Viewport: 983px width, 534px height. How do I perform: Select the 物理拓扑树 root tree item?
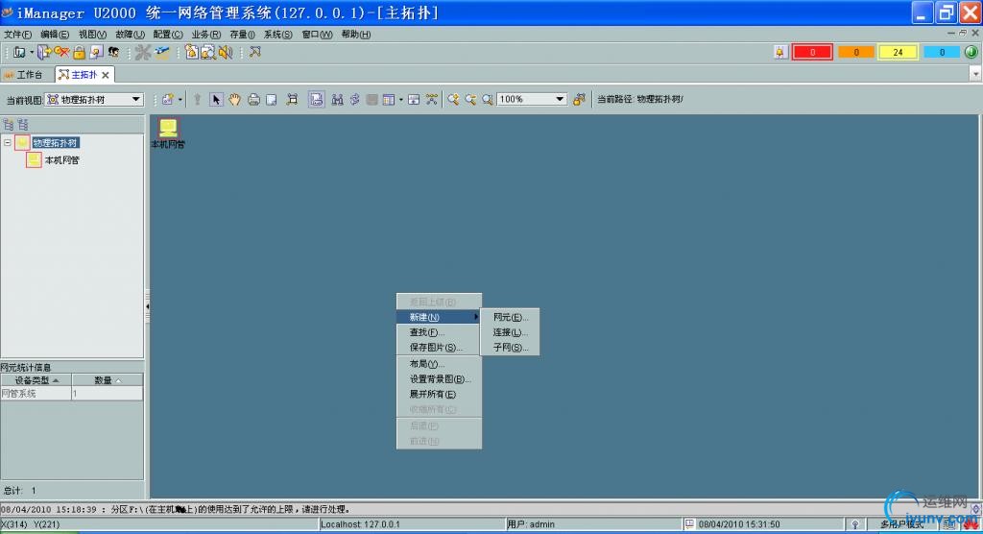[x=55, y=142]
